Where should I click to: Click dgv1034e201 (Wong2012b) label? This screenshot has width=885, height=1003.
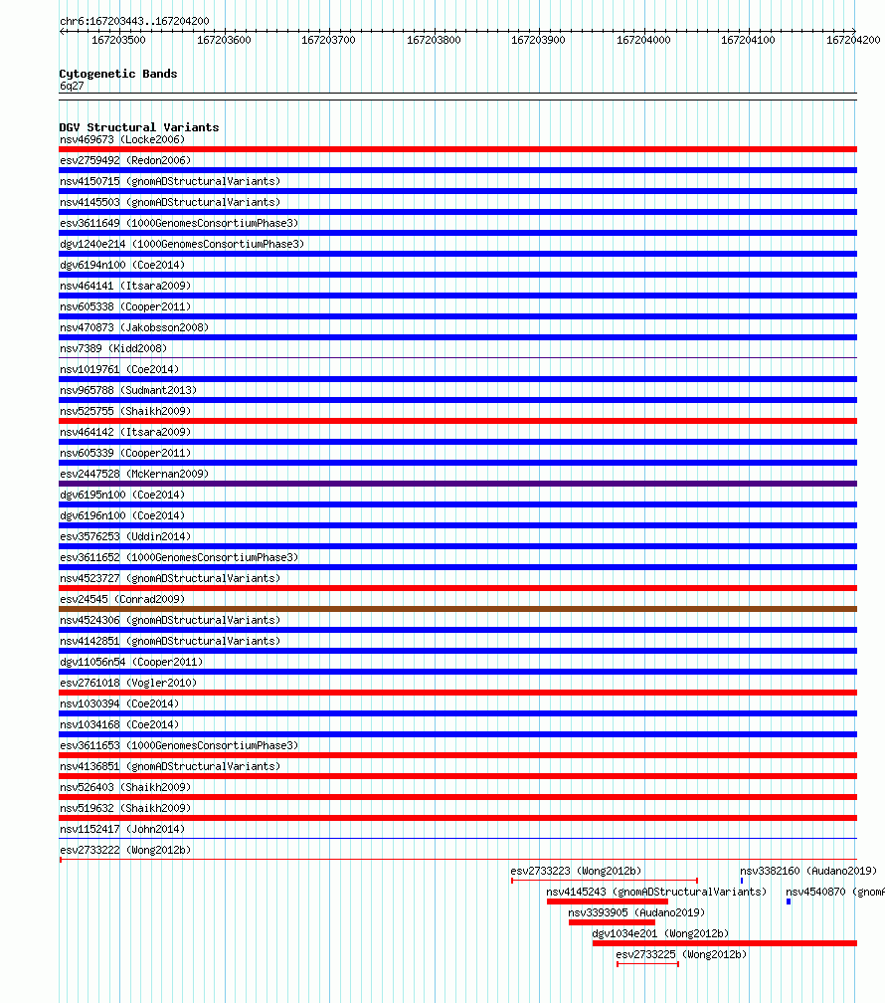point(660,934)
